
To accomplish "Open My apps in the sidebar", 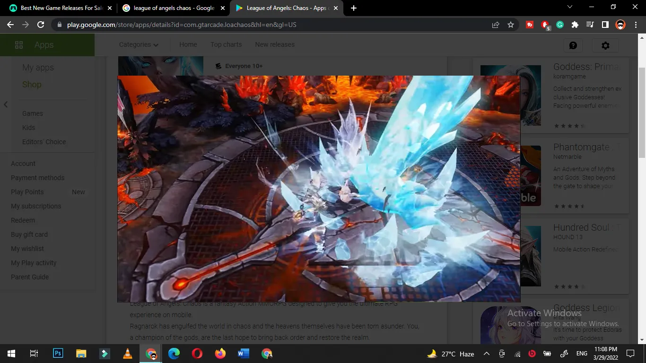I will [x=38, y=68].
